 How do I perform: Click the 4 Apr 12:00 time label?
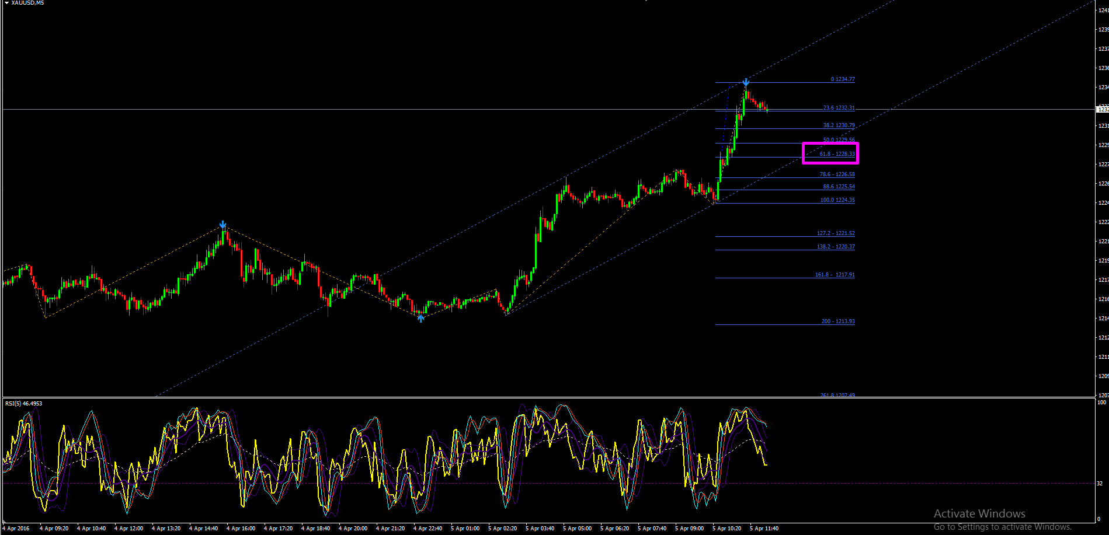129,529
